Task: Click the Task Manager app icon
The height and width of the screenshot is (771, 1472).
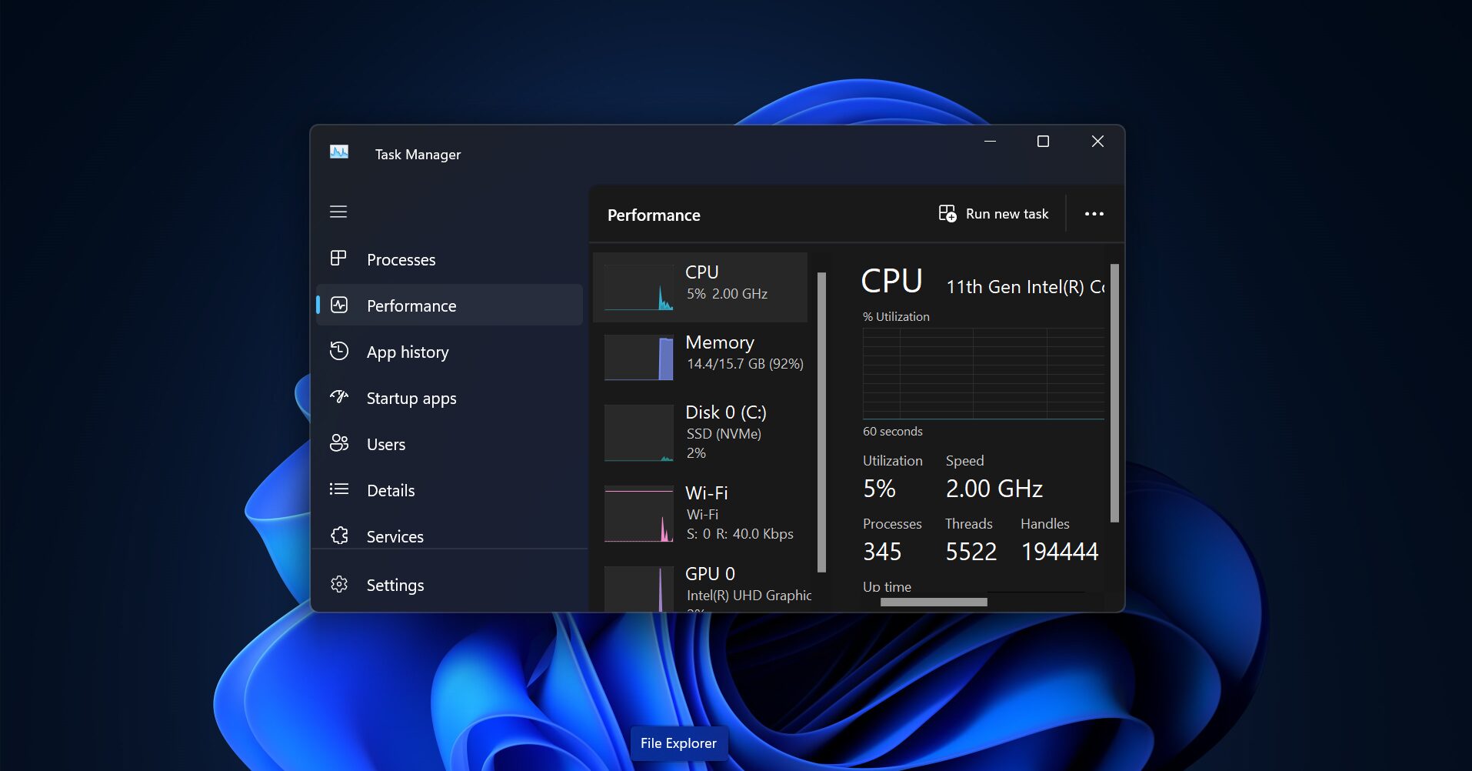Action: [x=339, y=152]
